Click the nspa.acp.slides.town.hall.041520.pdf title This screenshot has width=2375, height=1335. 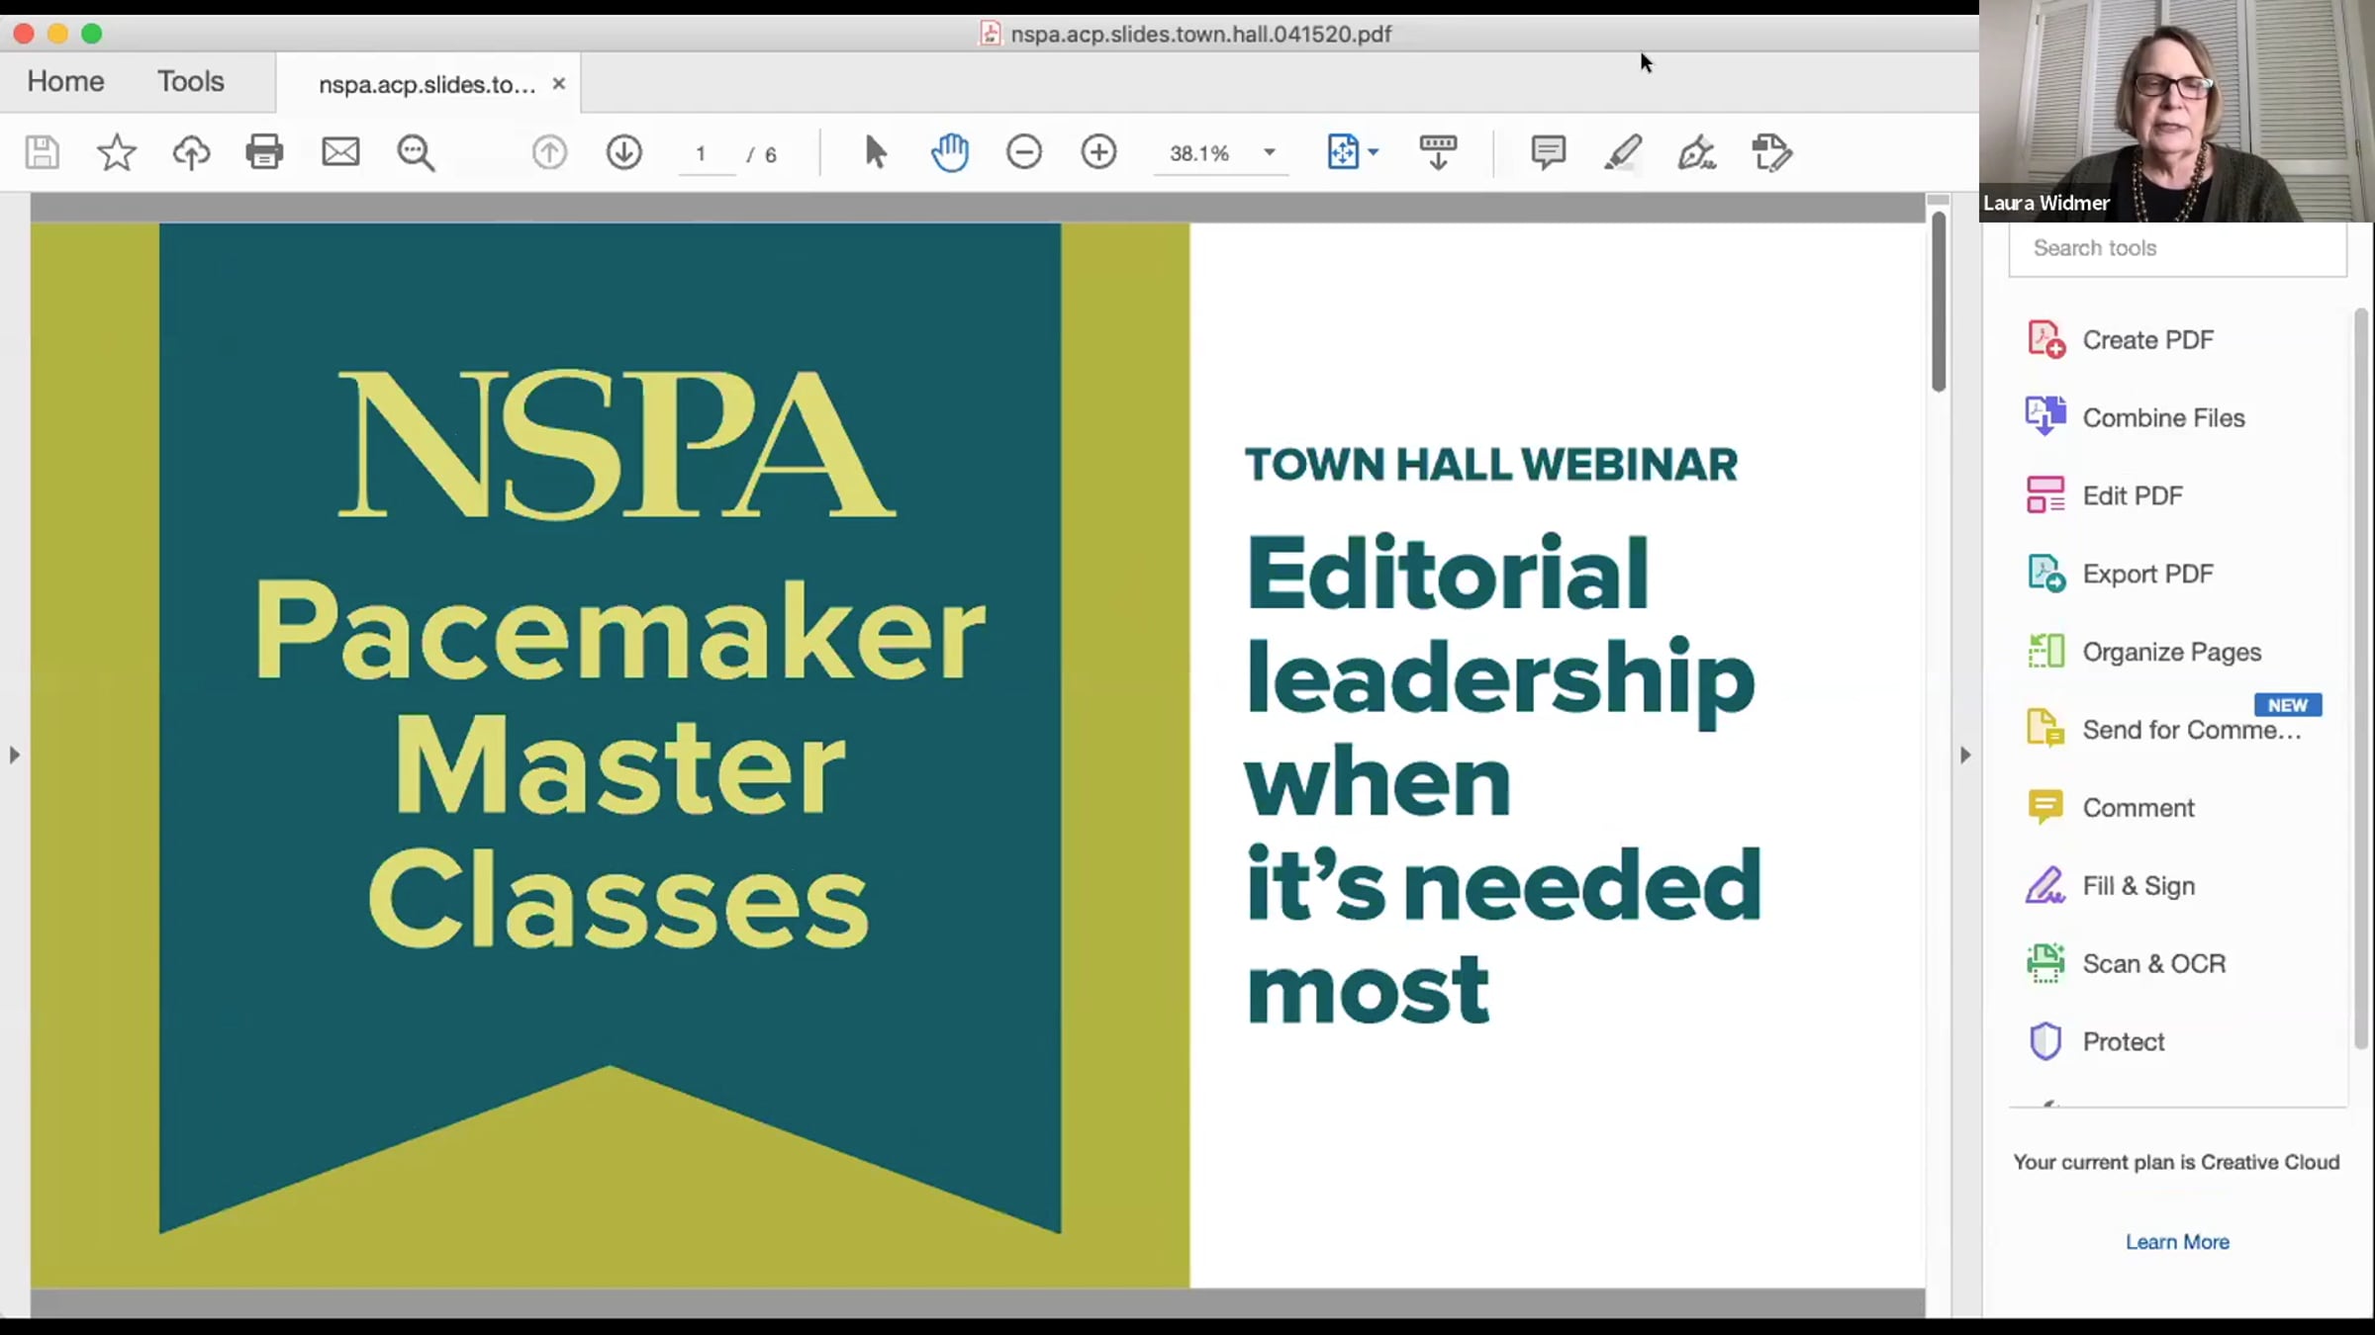coord(1200,34)
